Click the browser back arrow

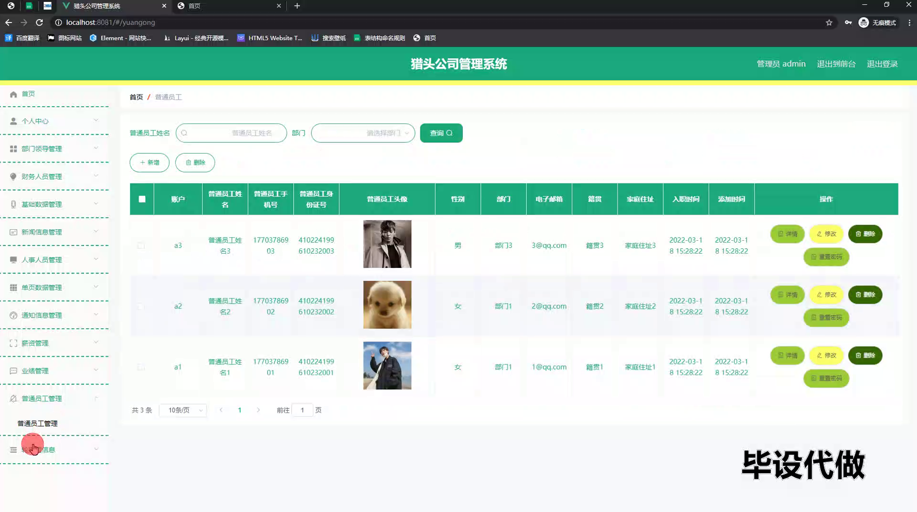tap(9, 22)
